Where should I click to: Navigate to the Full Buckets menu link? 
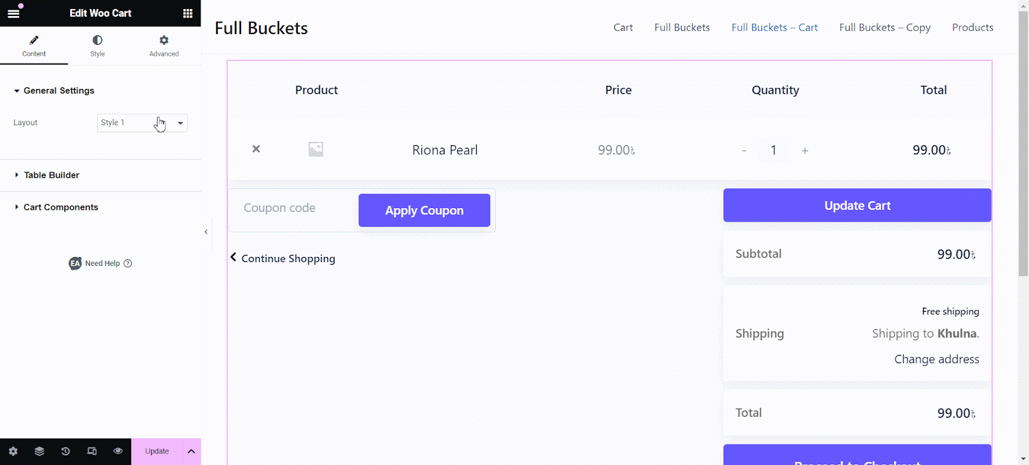coord(682,27)
